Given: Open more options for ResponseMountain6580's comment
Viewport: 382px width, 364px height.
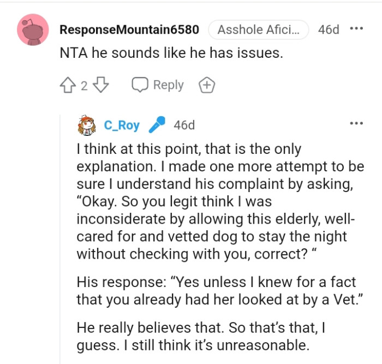Looking at the screenshot, I should click(x=356, y=28).
